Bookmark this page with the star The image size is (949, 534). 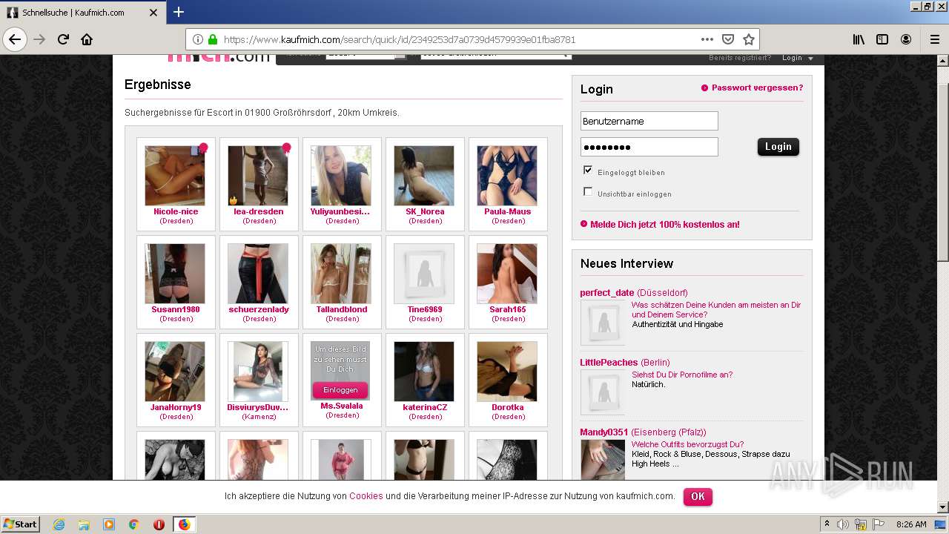749,39
